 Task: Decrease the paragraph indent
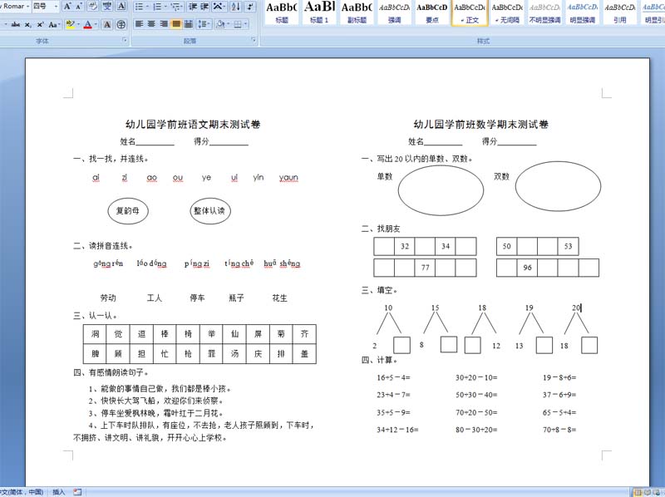193,7
